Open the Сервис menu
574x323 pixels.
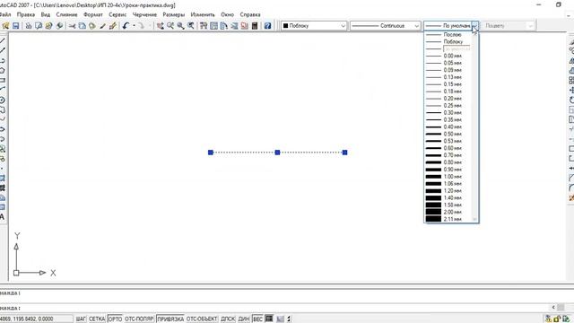pos(117,14)
